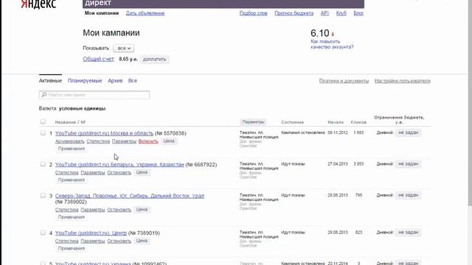The image size is (472, 265).
Task: Open campaign Северо-Запад, Поволжье, Юг, Сибирь
Action: 130,196
